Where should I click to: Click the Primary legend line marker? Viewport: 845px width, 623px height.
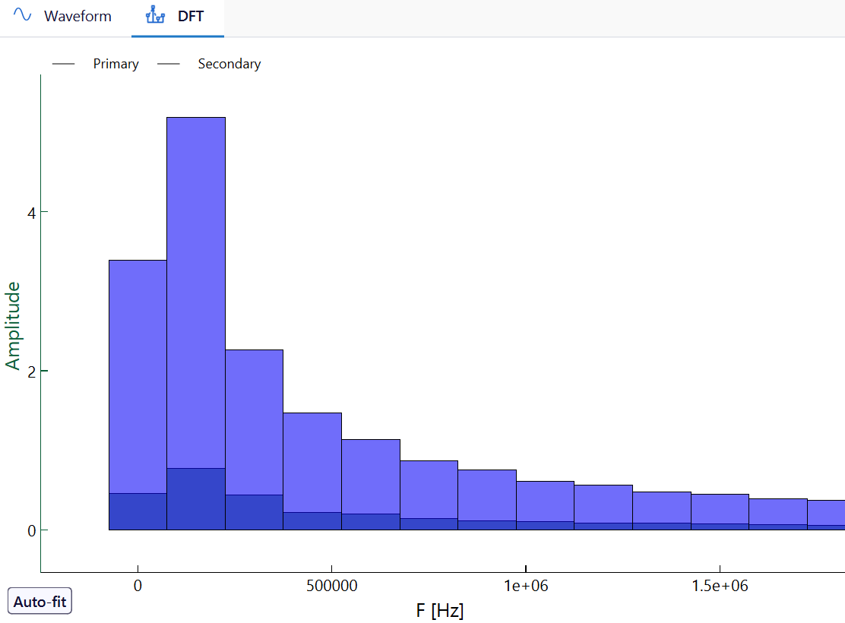64,64
